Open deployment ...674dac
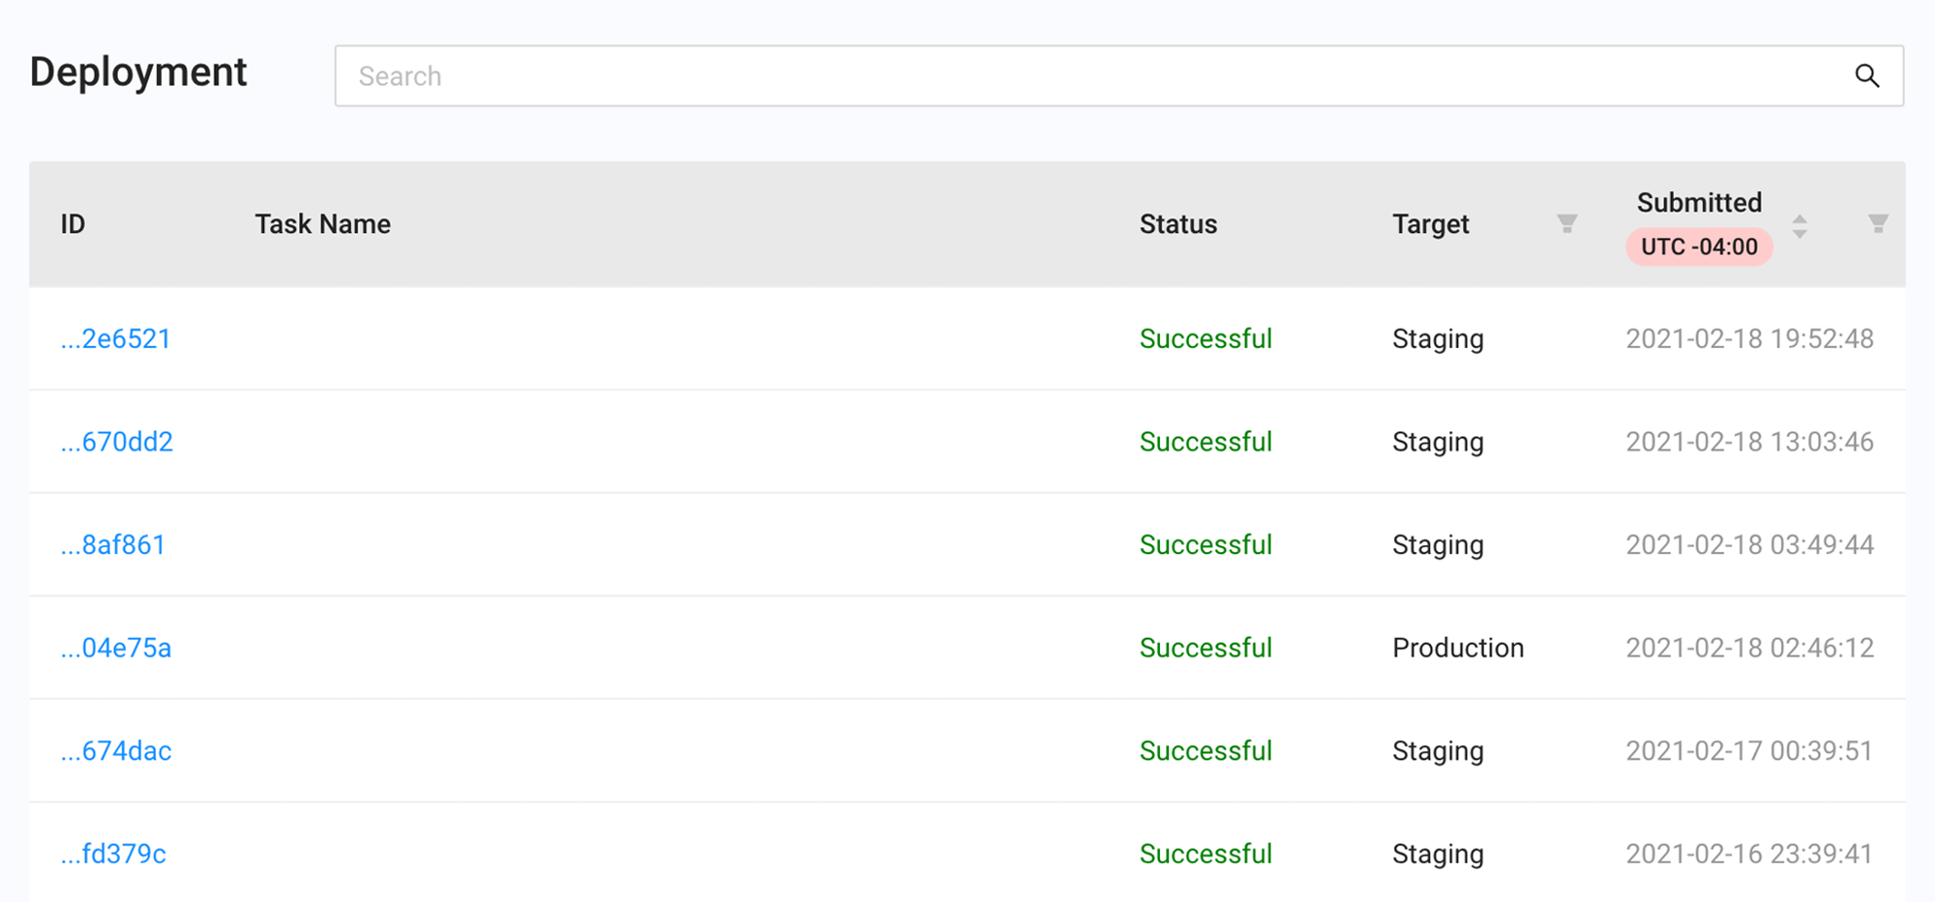The height and width of the screenshot is (902, 1935). click(115, 751)
